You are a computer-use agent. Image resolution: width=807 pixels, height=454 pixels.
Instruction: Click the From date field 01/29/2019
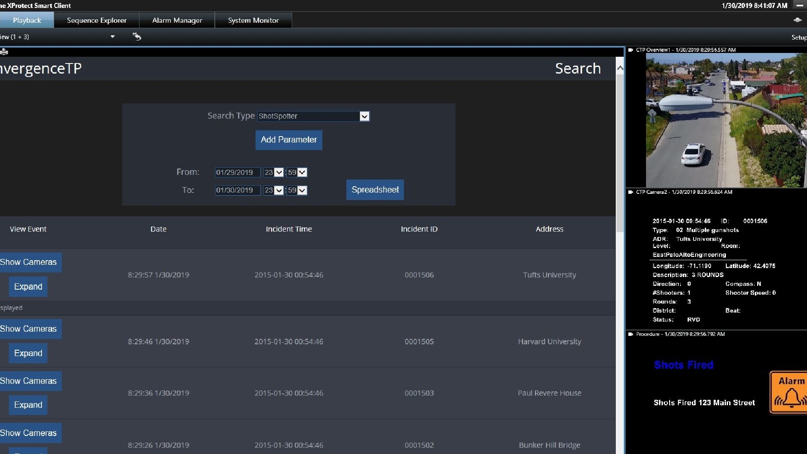click(x=237, y=172)
